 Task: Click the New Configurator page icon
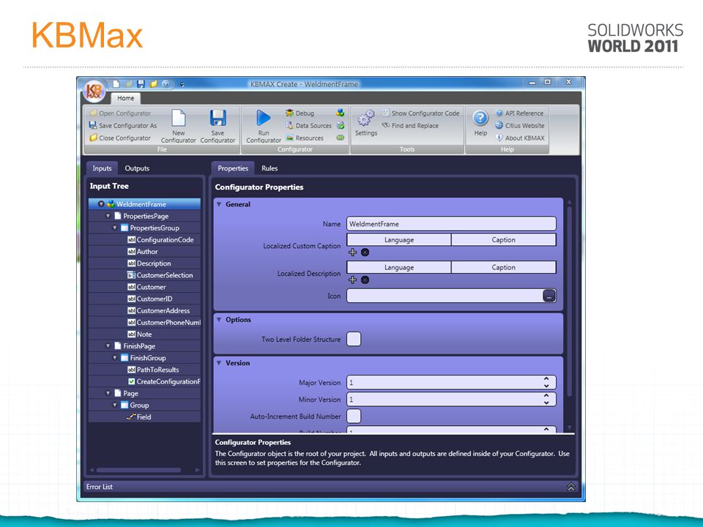[x=179, y=119]
